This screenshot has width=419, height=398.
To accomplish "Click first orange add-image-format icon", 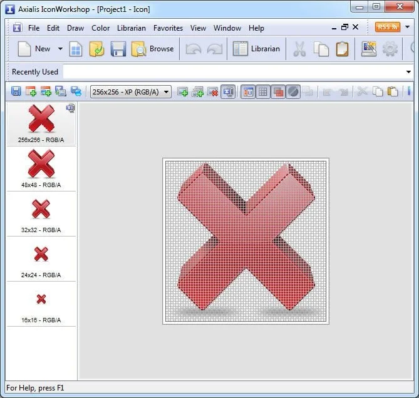I will (31, 91).
